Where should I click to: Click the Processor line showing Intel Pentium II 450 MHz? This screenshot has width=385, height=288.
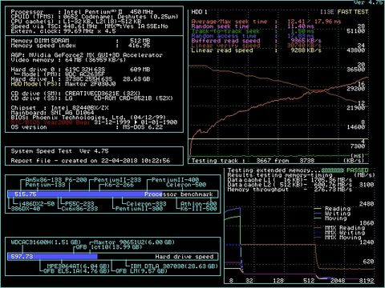point(82,12)
